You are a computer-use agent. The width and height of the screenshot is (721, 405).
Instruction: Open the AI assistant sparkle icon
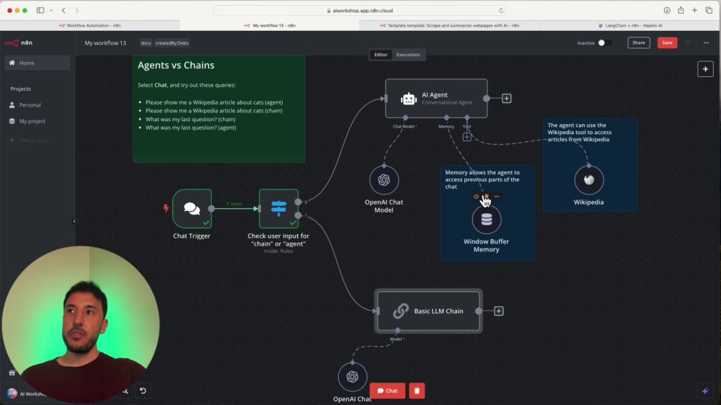[x=705, y=391]
